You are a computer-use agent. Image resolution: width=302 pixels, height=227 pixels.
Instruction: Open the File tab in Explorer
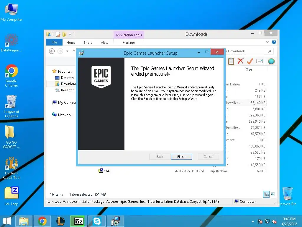[x=54, y=42]
